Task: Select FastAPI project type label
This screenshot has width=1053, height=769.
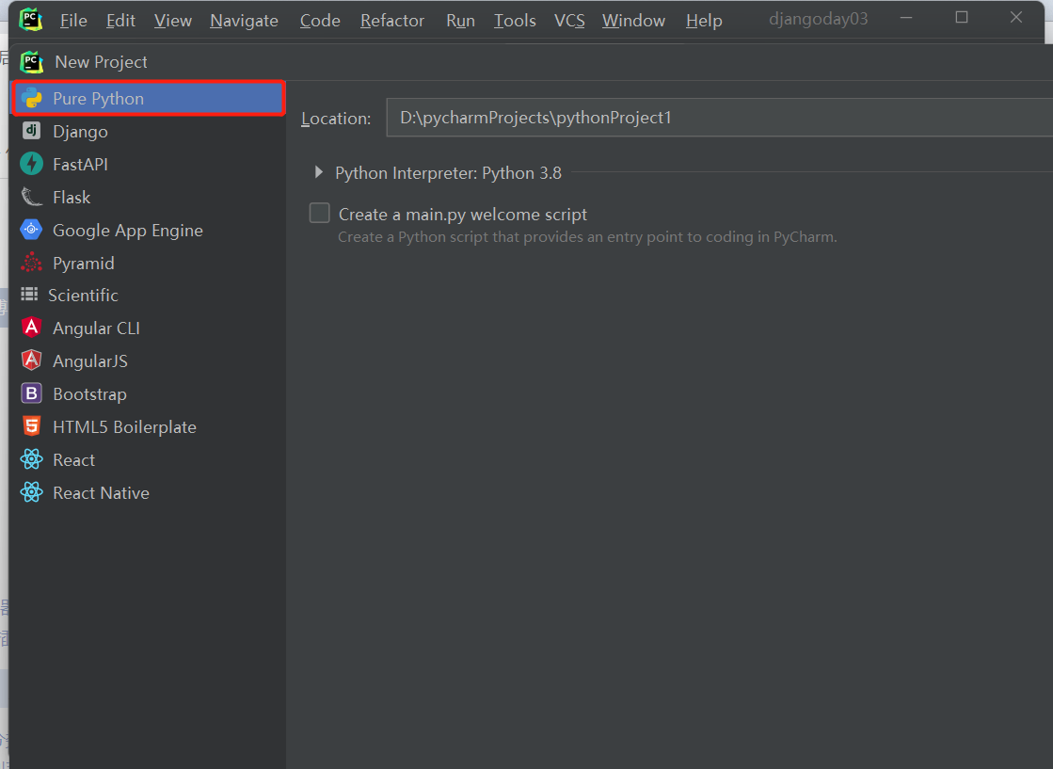Action: click(81, 164)
